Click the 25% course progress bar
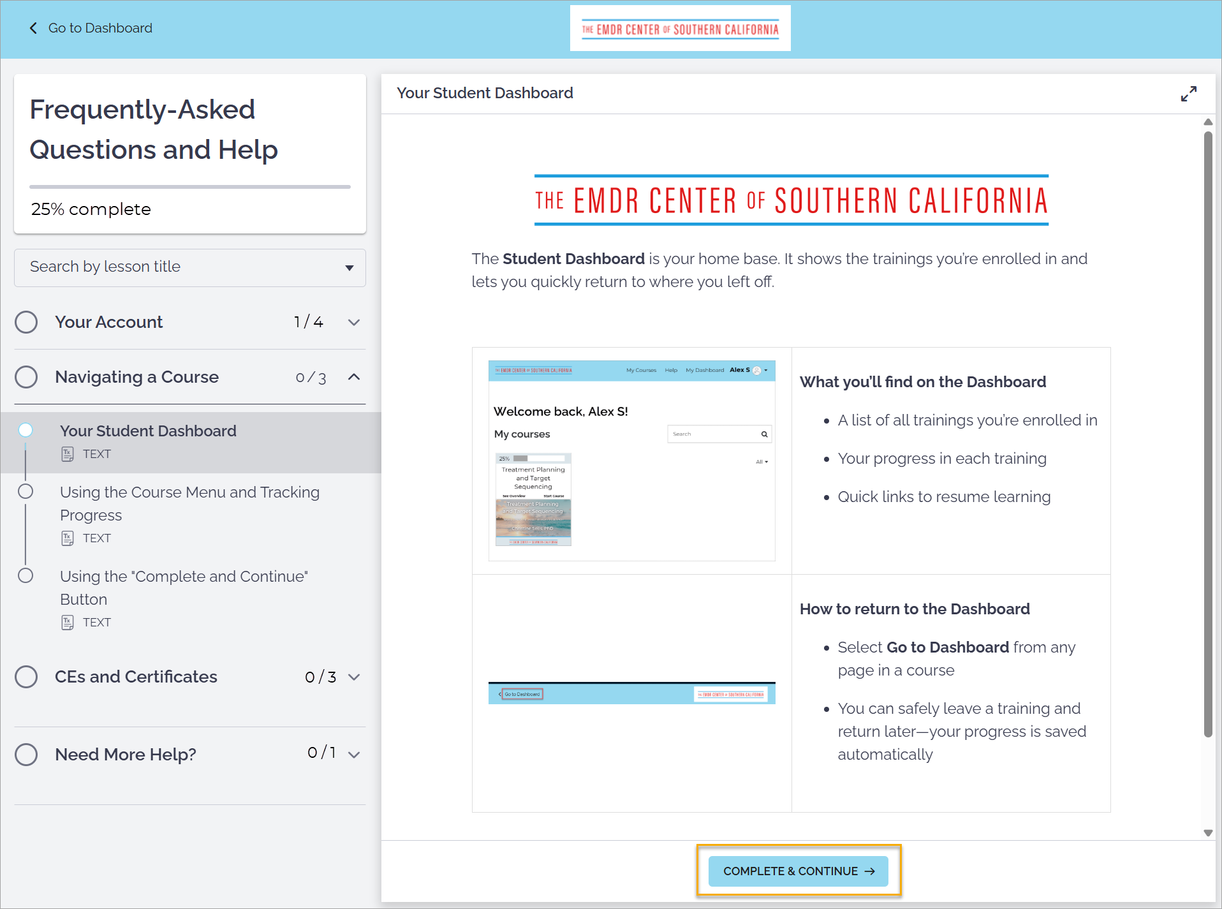The width and height of the screenshot is (1222, 909). click(x=190, y=187)
